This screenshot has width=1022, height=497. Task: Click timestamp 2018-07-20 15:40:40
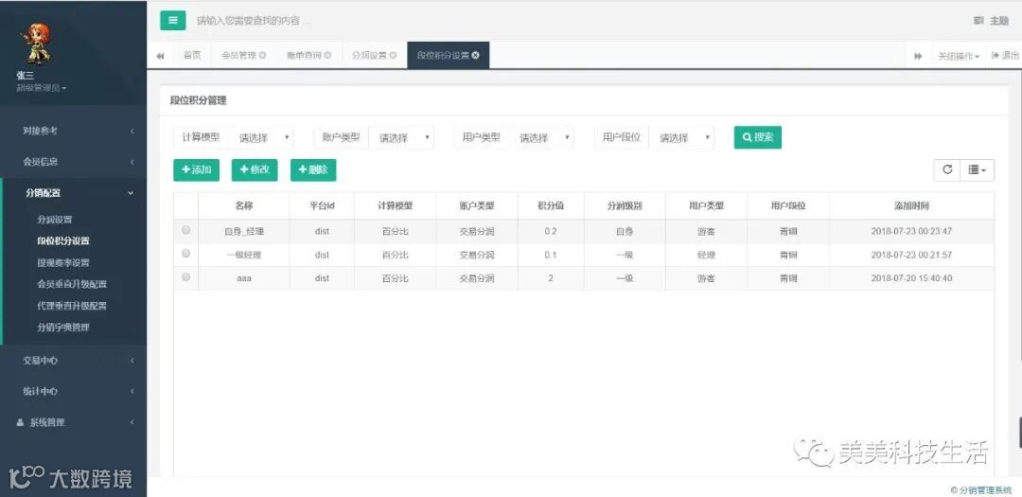[912, 278]
